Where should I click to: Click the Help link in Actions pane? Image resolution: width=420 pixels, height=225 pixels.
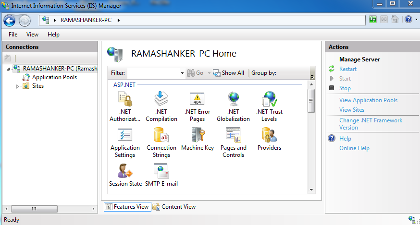point(345,139)
